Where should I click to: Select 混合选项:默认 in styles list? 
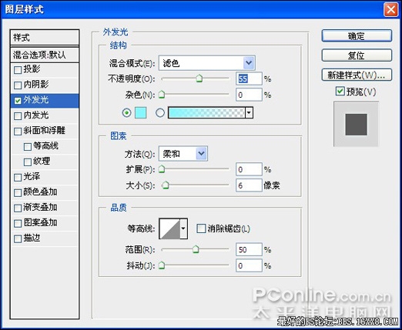45,55
